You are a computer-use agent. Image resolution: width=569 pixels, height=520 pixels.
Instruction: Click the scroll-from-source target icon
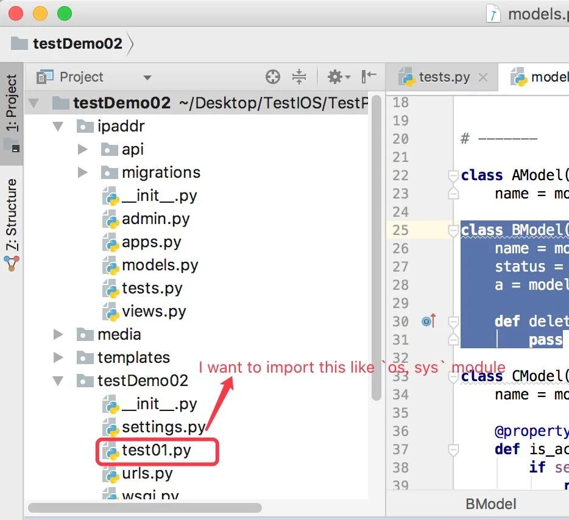pos(272,77)
